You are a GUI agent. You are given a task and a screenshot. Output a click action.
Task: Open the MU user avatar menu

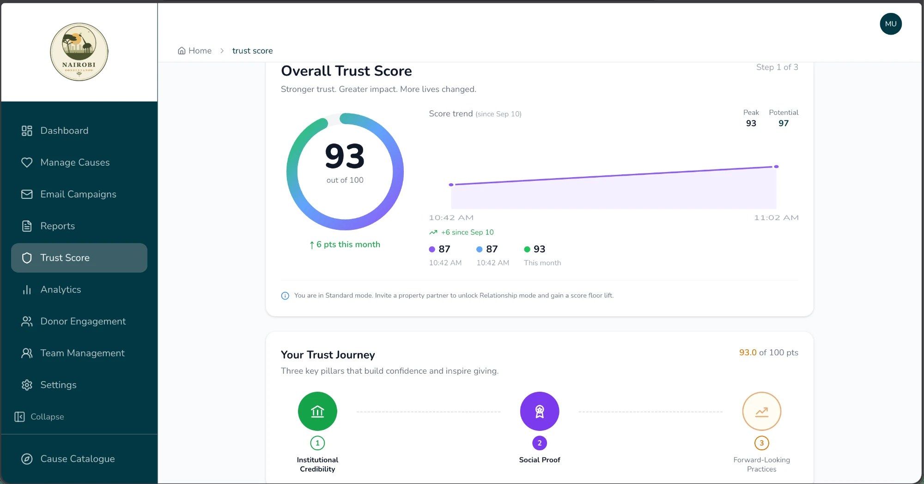coord(891,24)
